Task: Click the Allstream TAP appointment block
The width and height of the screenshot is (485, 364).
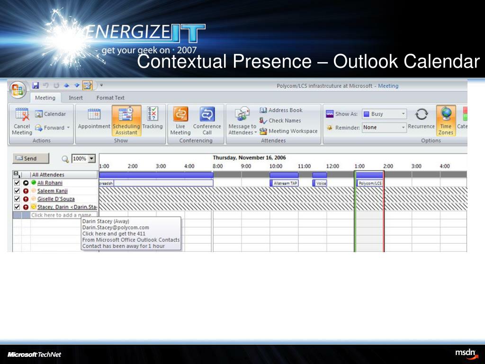Action: (x=284, y=183)
